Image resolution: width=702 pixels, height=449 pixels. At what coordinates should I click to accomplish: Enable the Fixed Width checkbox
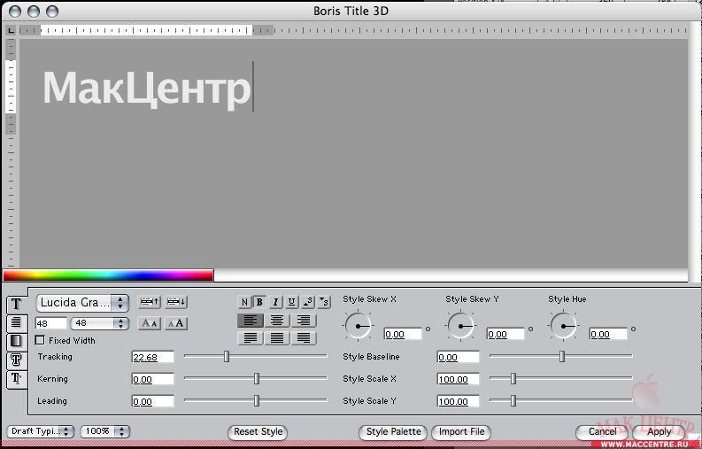pyautogui.click(x=40, y=340)
